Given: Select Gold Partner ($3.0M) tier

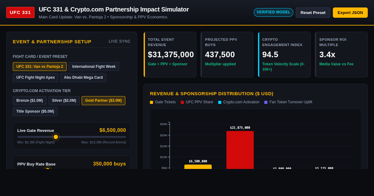Looking at the screenshot, I should pos(103,100).
